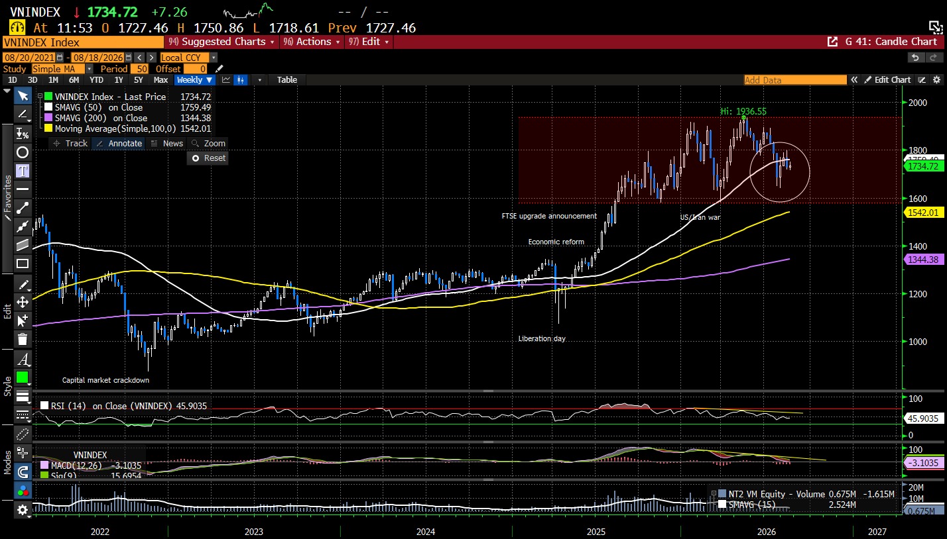Image resolution: width=947 pixels, height=539 pixels.
Task: Select the parallel channel tool
Action: (x=23, y=245)
